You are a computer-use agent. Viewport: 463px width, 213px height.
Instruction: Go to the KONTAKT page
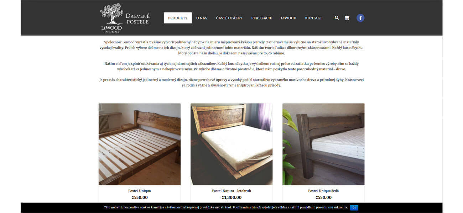pos(313,18)
